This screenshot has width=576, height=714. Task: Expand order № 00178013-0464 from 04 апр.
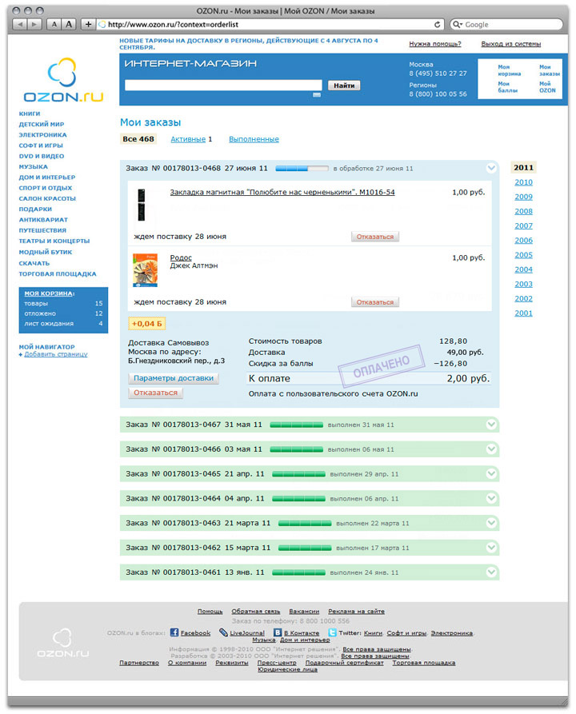point(491,498)
